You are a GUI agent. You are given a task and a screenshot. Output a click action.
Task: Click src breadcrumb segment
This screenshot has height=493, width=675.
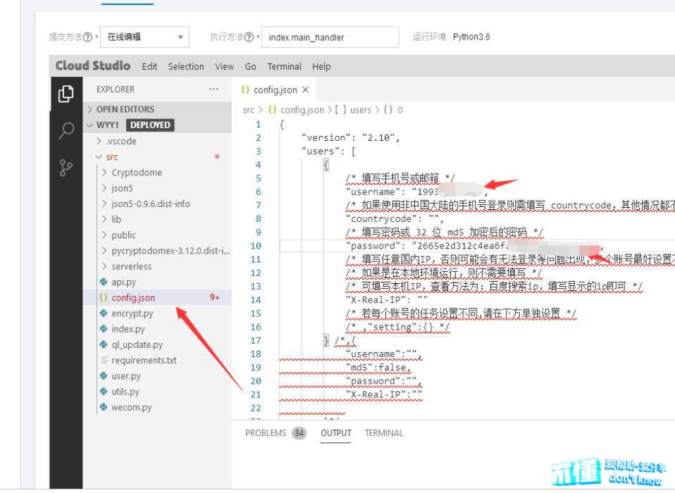tap(249, 110)
